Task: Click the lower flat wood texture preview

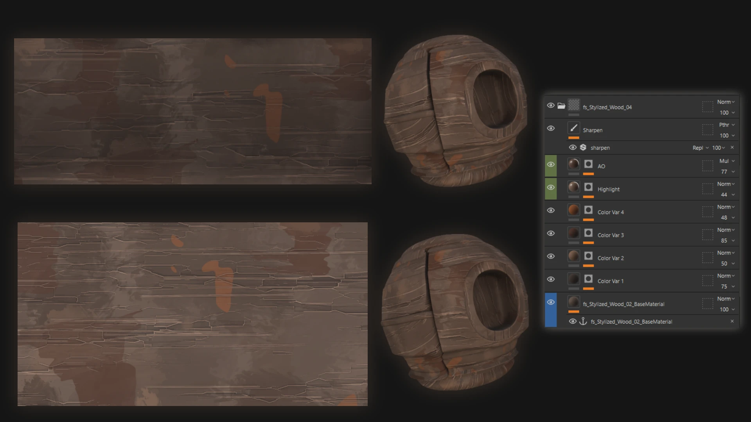Action: pyautogui.click(x=192, y=314)
